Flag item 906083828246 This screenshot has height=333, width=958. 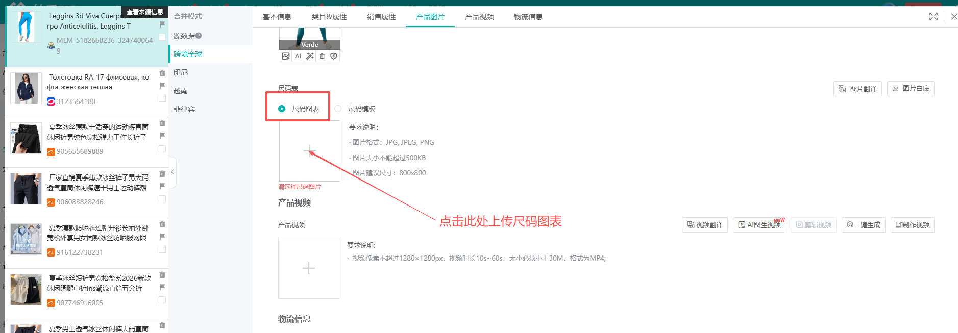pyautogui.click(x=162, y=186)
